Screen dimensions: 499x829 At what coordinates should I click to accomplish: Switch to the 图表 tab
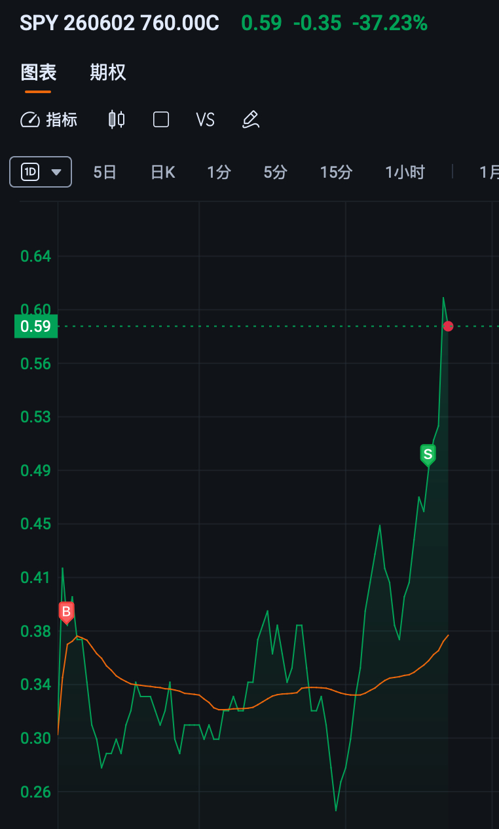click(x=39, y=72)
